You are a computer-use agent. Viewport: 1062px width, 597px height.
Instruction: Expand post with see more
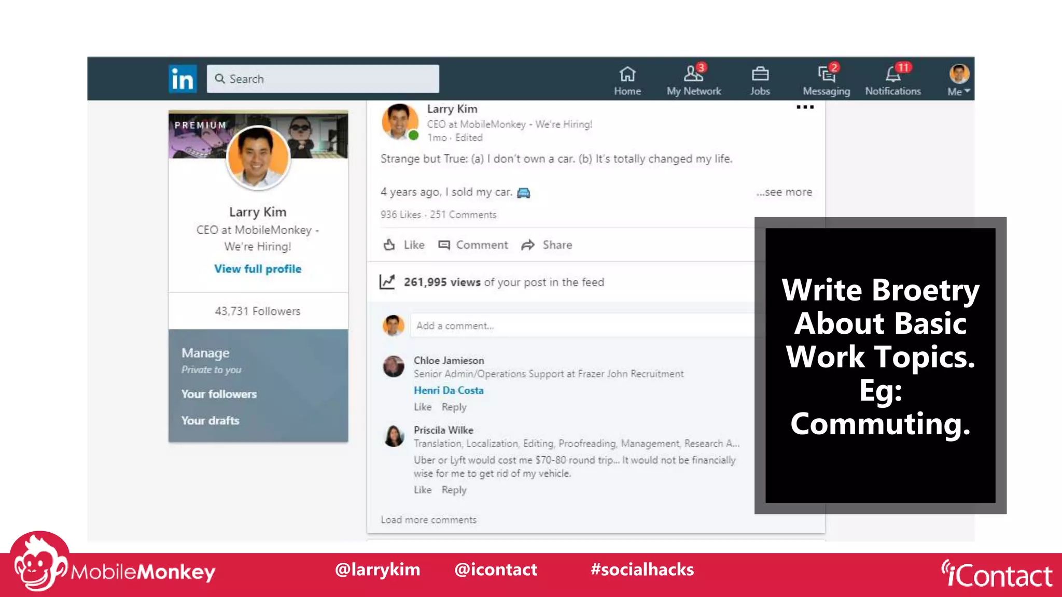pyautogui.click(x=784, y=192)
